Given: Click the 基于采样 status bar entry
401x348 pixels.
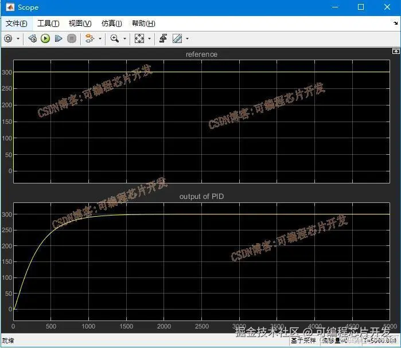Looking at the screenshot, I should click(303, 341).
